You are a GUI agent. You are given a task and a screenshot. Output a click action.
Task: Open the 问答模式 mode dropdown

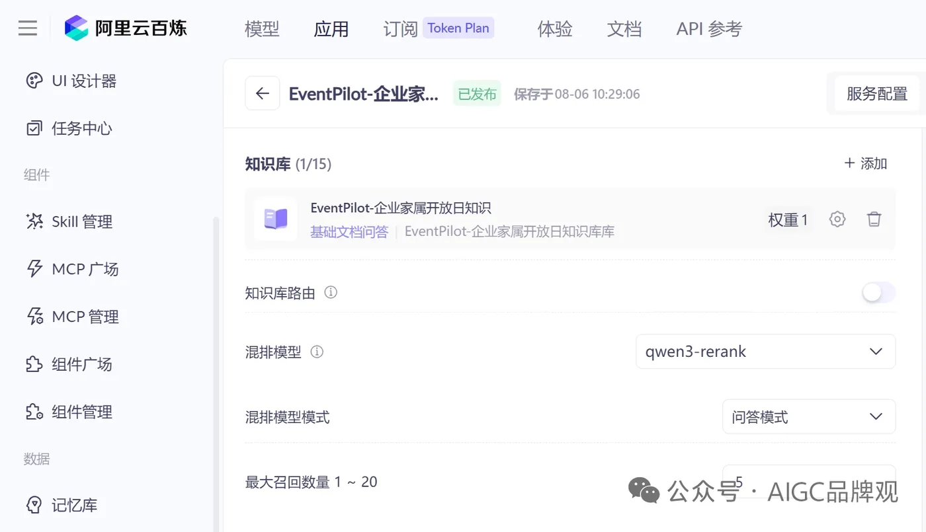(809, 417)
